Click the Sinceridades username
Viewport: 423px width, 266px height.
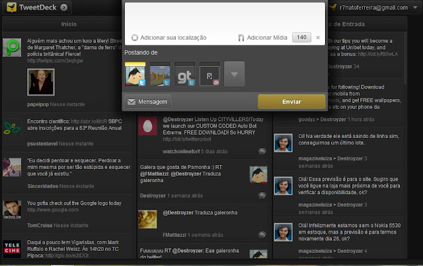tap(42, 186)
